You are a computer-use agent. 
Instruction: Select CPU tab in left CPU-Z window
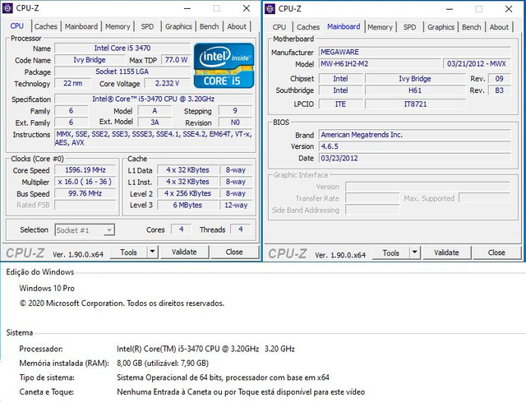(x=17, y=25)
